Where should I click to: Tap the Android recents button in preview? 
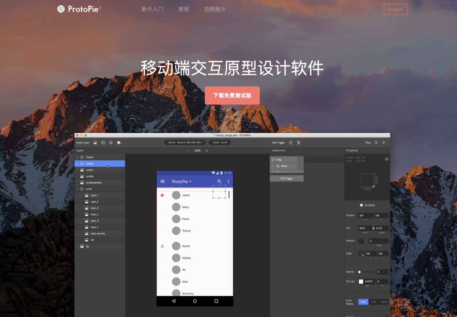[x=216, y=301]
